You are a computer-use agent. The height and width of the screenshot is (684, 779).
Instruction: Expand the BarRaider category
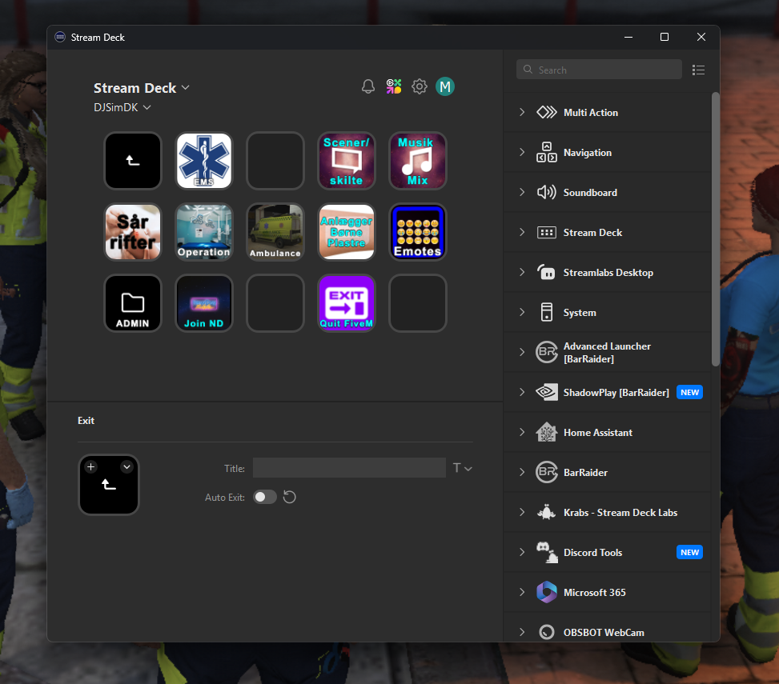[522, 472]
